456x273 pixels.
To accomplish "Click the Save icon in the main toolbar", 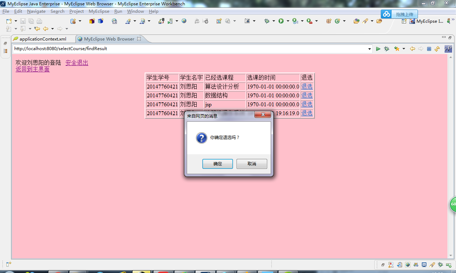I will [x=23, y=21].
